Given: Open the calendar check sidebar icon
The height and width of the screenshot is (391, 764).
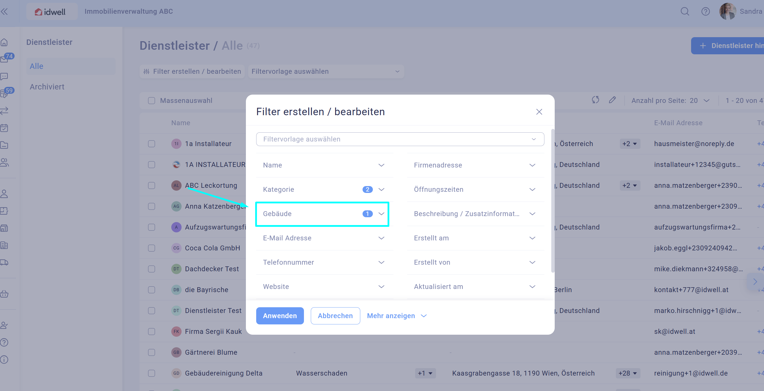Looking at the screenshot, I should 4,128.
